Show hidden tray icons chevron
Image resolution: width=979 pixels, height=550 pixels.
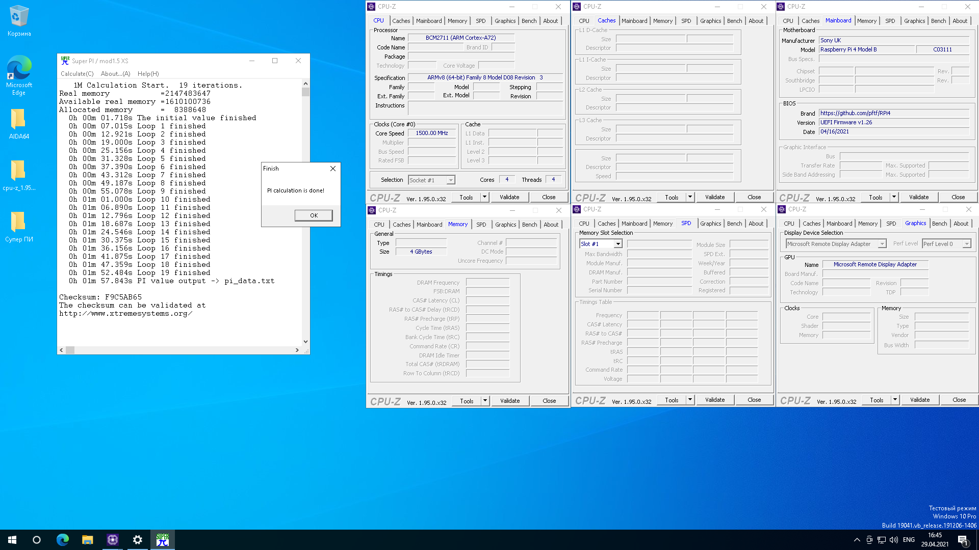tap(857, 540)
